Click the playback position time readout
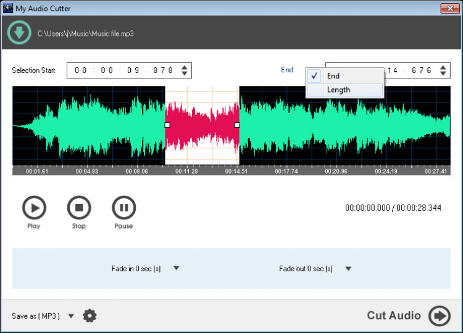Screen dimensions: 463x333 (393, 208)
